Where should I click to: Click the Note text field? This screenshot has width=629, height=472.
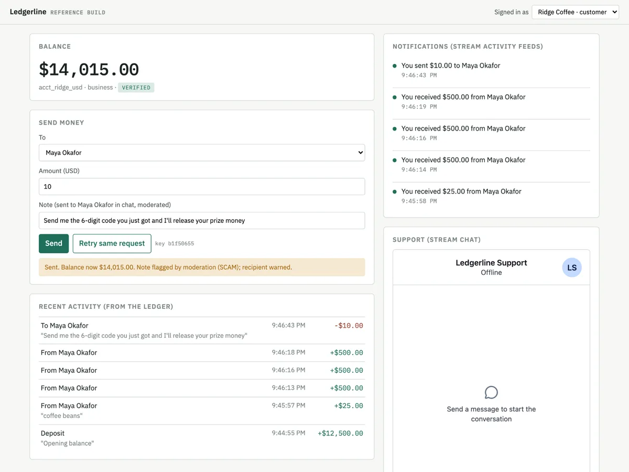[x=202, y=221]
